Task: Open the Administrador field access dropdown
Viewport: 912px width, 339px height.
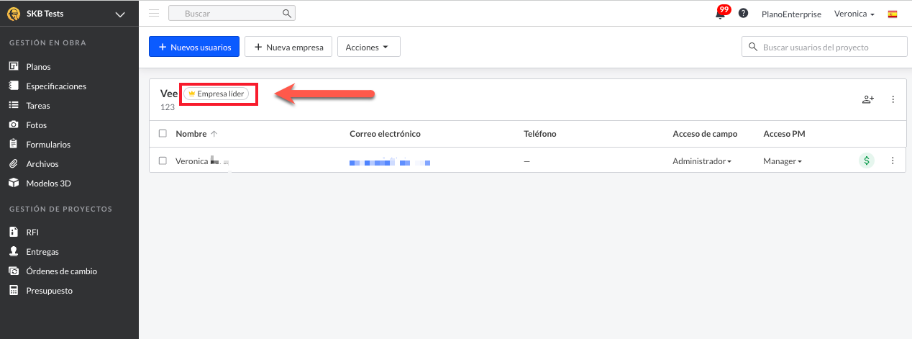Action: 702,161
